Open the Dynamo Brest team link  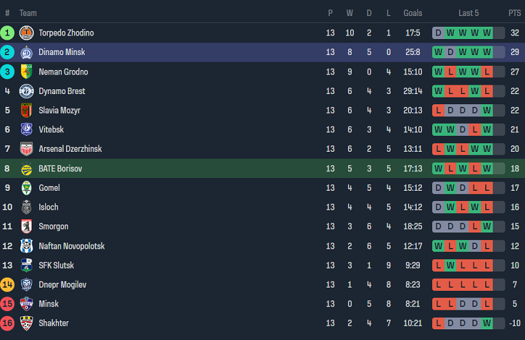coord(62,91)
